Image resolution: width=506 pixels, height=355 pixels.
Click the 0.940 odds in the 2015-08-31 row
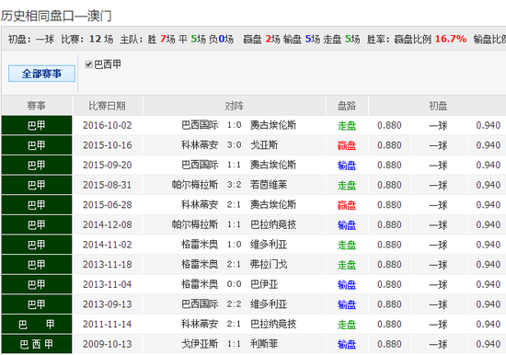point(489,185)
